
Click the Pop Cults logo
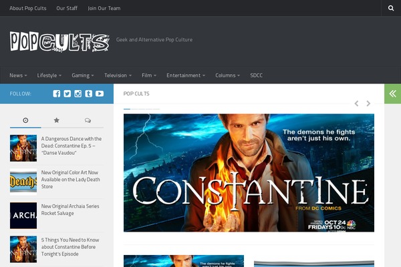coord(59,41)
